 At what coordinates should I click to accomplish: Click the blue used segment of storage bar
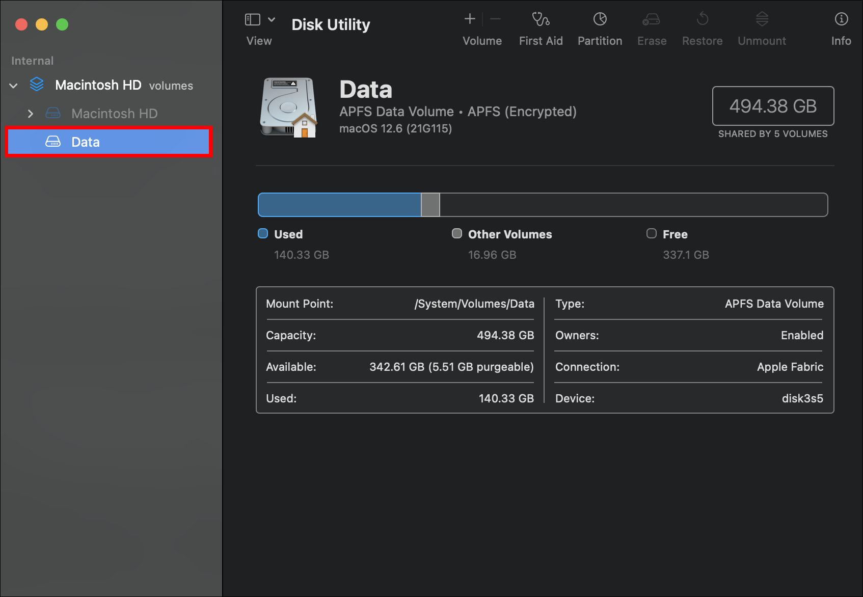[x=339, y=205]
